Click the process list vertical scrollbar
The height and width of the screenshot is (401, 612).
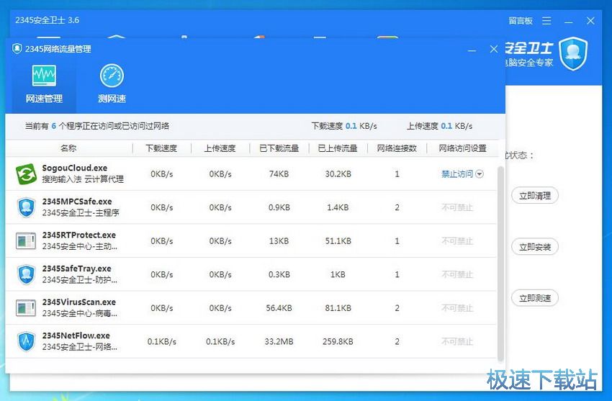click(501, 263)
